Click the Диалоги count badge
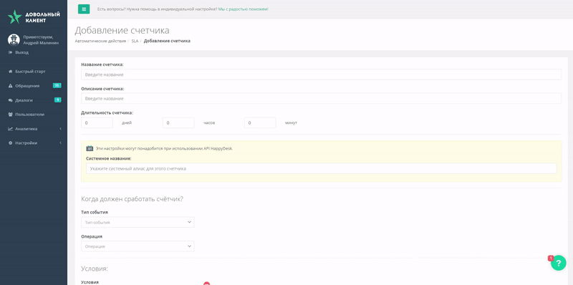 58,100
